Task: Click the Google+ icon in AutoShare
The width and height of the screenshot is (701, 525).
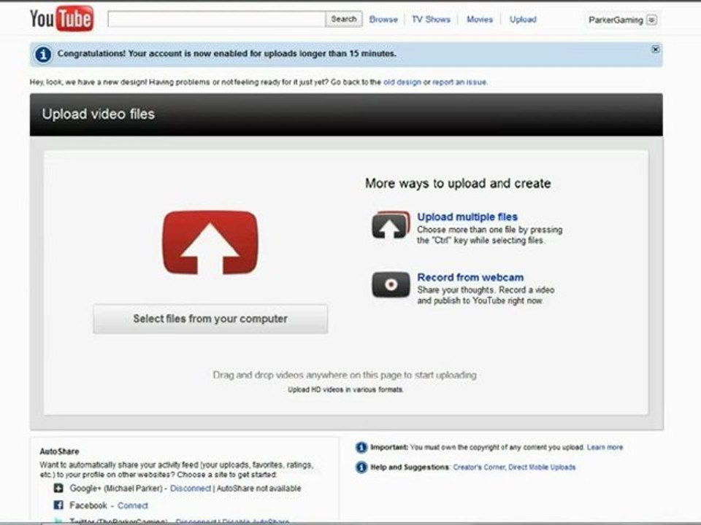Action: pos(58,488)
